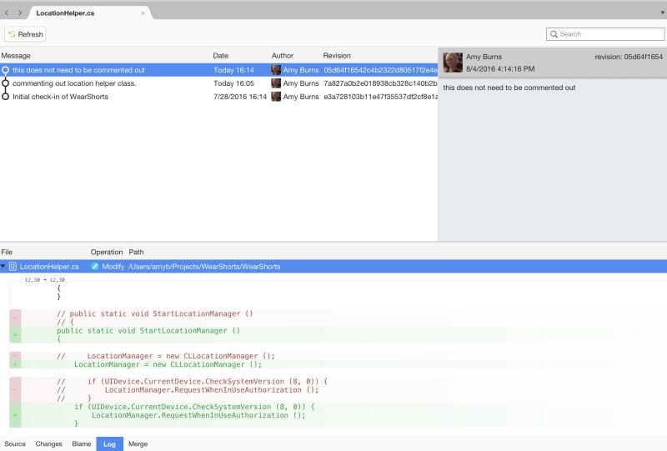Click author avatar in the 7/28/2016 row
667x451 pixels.
276,96
